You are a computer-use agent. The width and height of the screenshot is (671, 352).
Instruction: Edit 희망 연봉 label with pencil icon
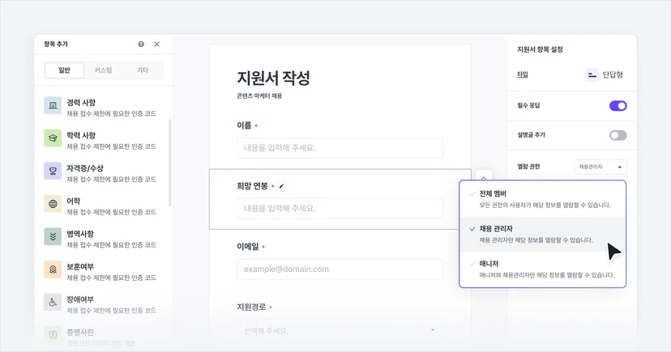click(x=281, y=186)
